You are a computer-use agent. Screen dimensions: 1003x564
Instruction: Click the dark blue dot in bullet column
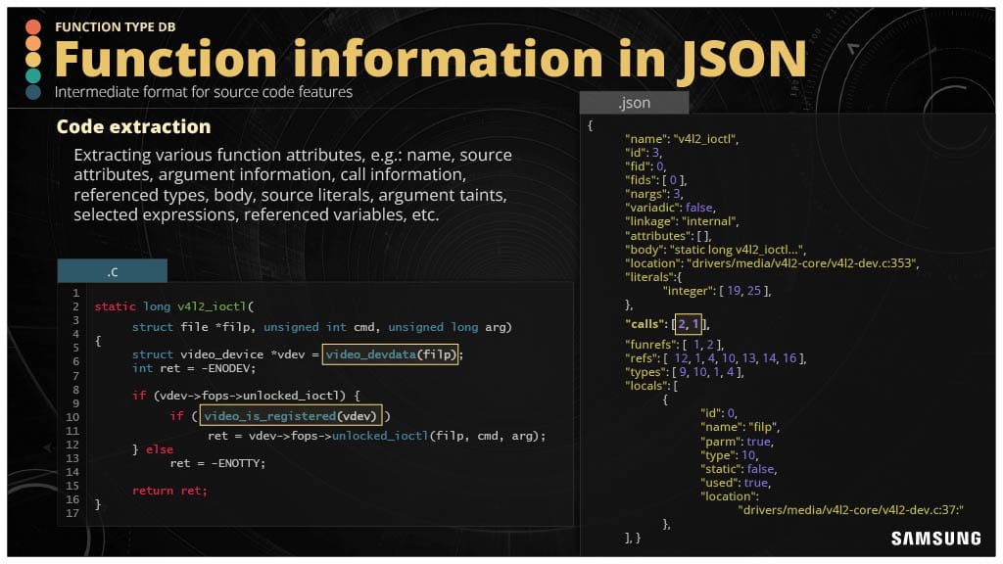point(33,92)
